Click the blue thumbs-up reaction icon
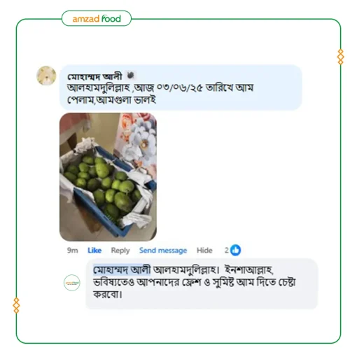357x357 pixels. (235, 250)
